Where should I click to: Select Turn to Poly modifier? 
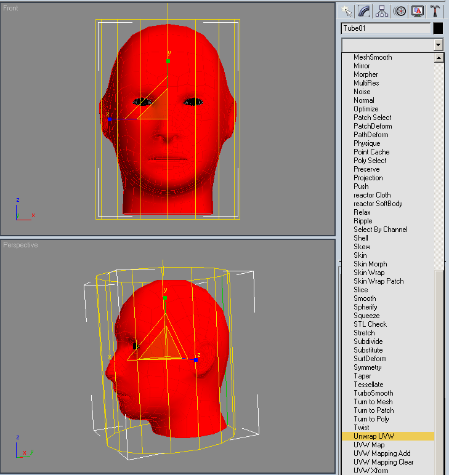tap(371, 419)
